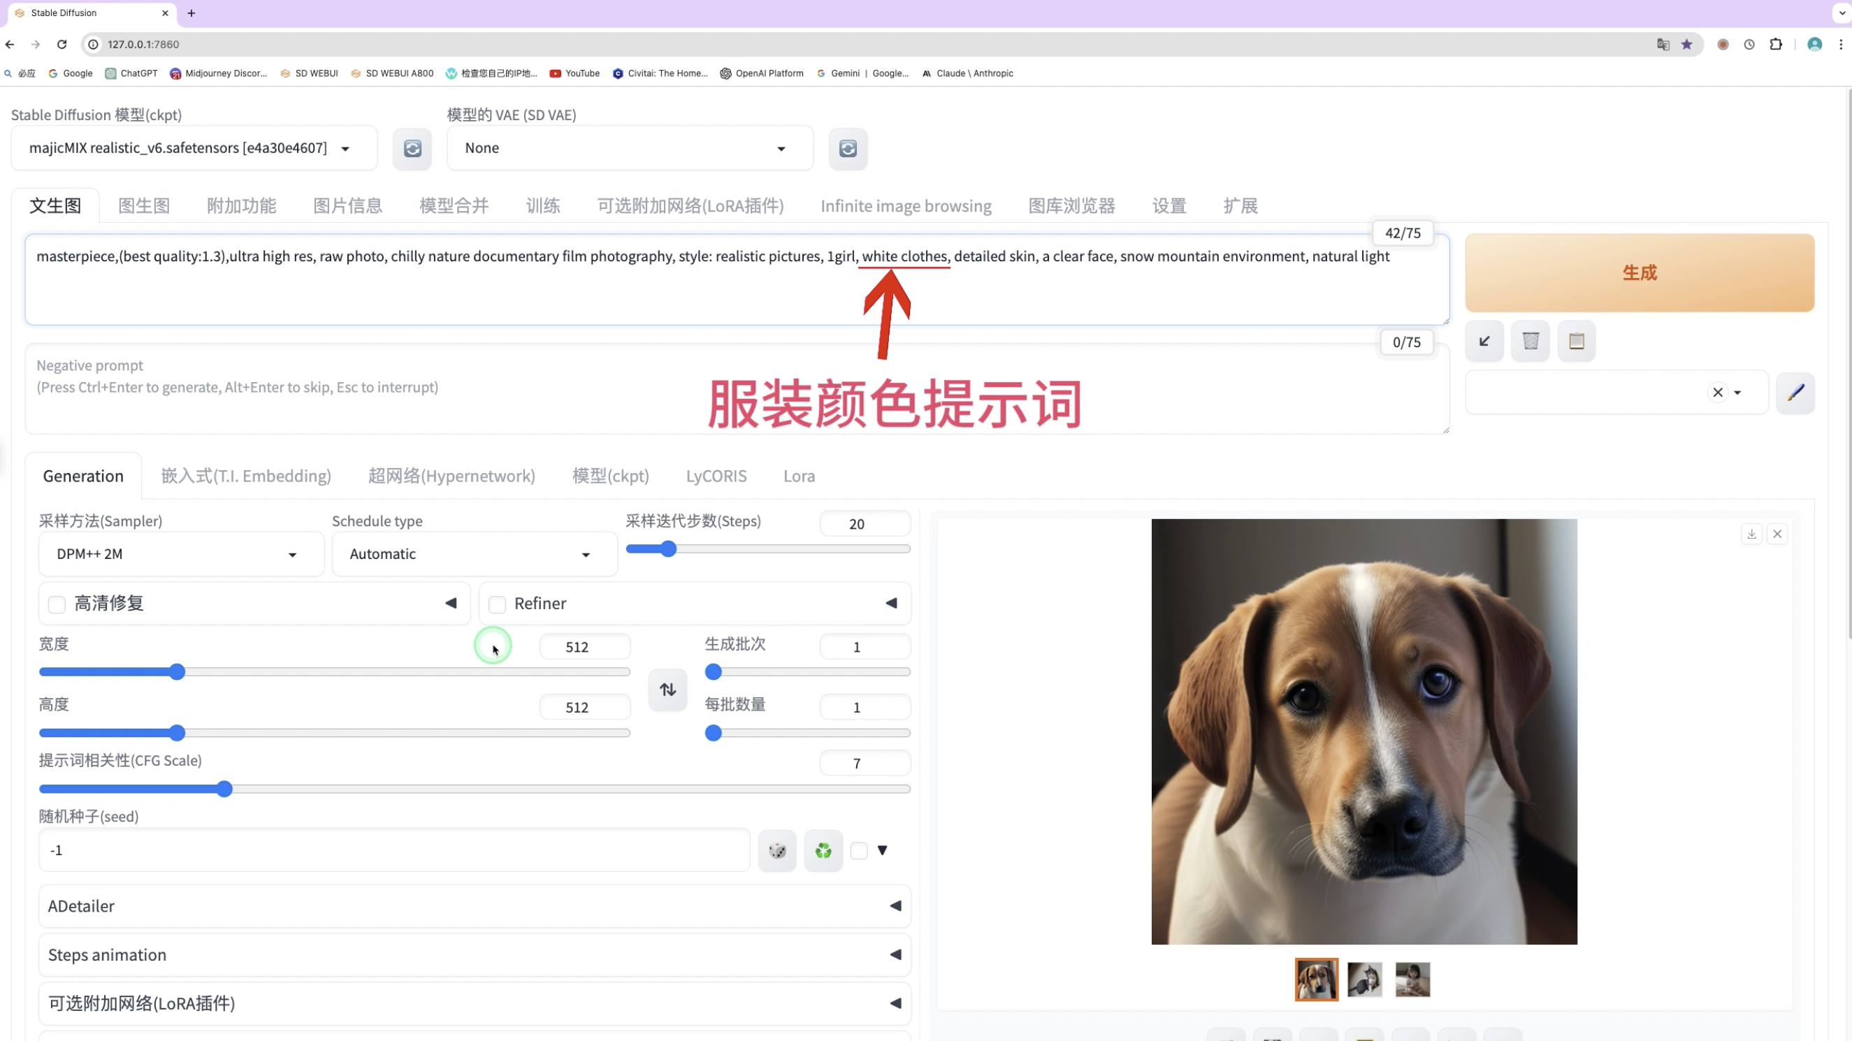Refresh the Stable Diffusion checkpoint list
This screenshot has height=1041, width=1852.
pyautogui.click(x=412, y=149)
